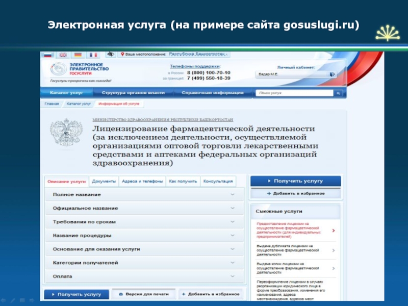Expand the Требования по срокам section

tap(145, 222)
